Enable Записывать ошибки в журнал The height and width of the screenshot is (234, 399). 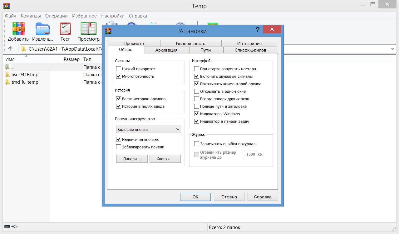(197, 144)
